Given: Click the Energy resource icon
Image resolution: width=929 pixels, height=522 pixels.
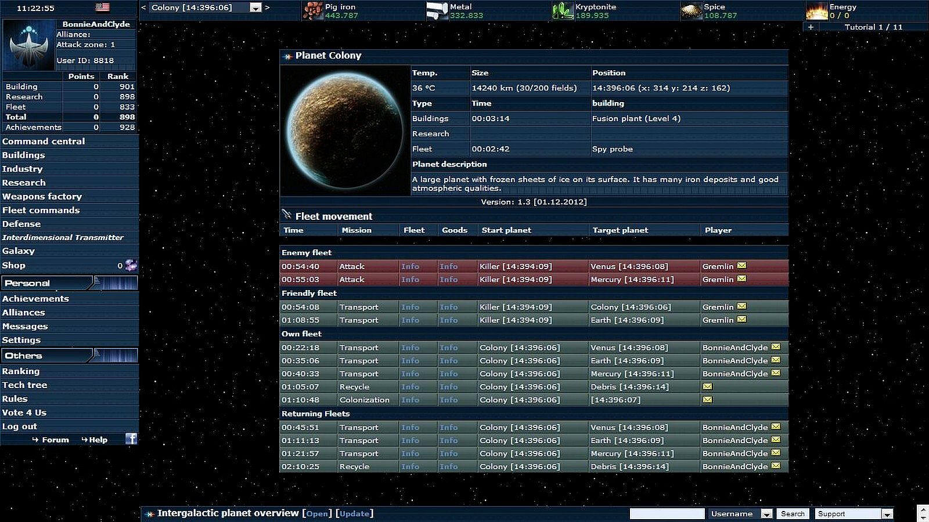Looking at the screenshot, I should [816, 11].
